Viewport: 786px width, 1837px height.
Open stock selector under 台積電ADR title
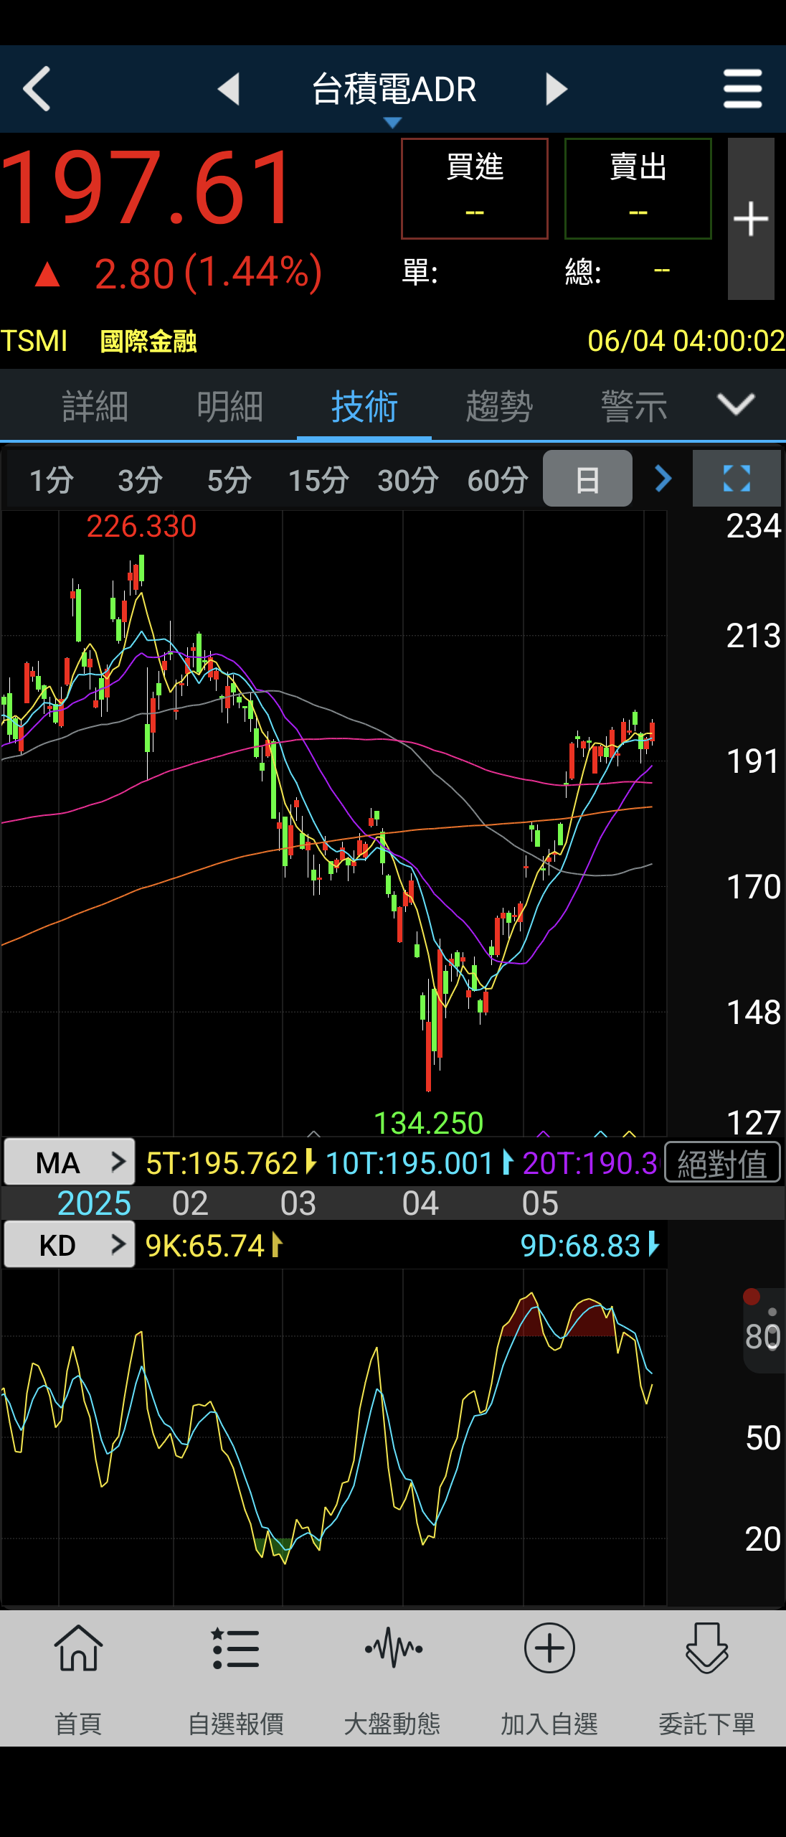(x=392, y=123)
